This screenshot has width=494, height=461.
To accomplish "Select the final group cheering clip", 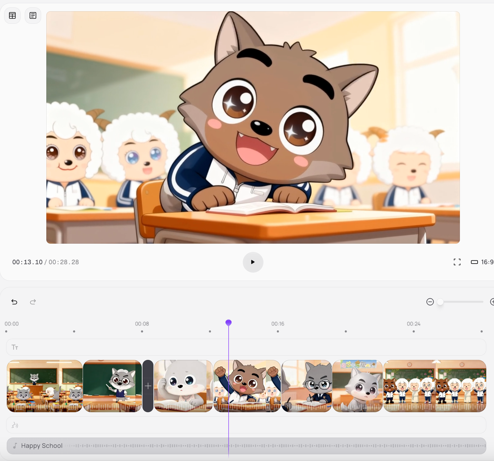I will [435, 386].
